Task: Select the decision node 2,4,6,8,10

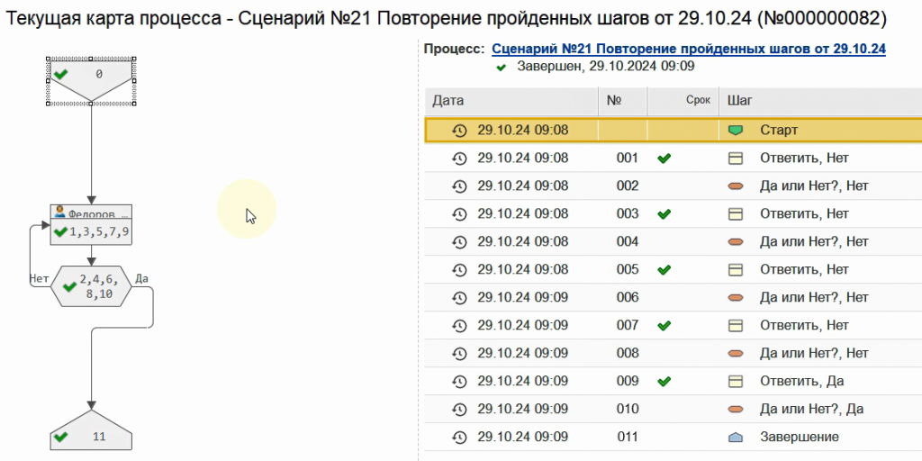Action: pos(93,285)
